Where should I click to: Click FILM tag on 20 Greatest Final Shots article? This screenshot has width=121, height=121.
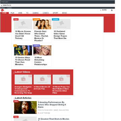click(x=16, y=117)
